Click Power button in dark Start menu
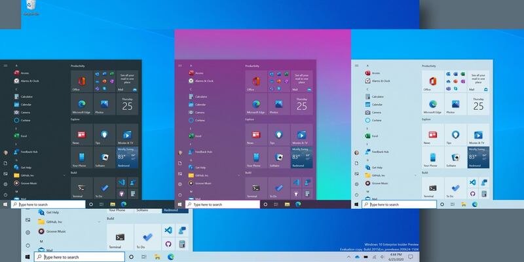 [x=5, y=194]
